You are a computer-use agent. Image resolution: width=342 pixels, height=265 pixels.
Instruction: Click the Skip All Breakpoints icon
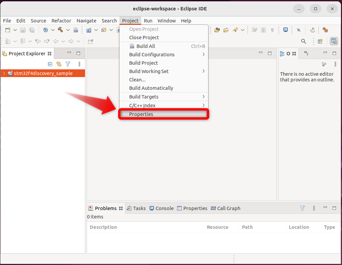pos(298,30)
